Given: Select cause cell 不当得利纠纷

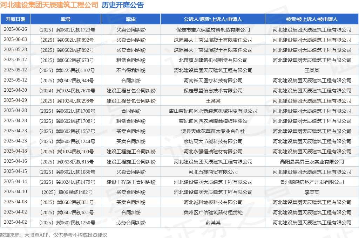Looking at the screenshot, I should pos(131,70).
